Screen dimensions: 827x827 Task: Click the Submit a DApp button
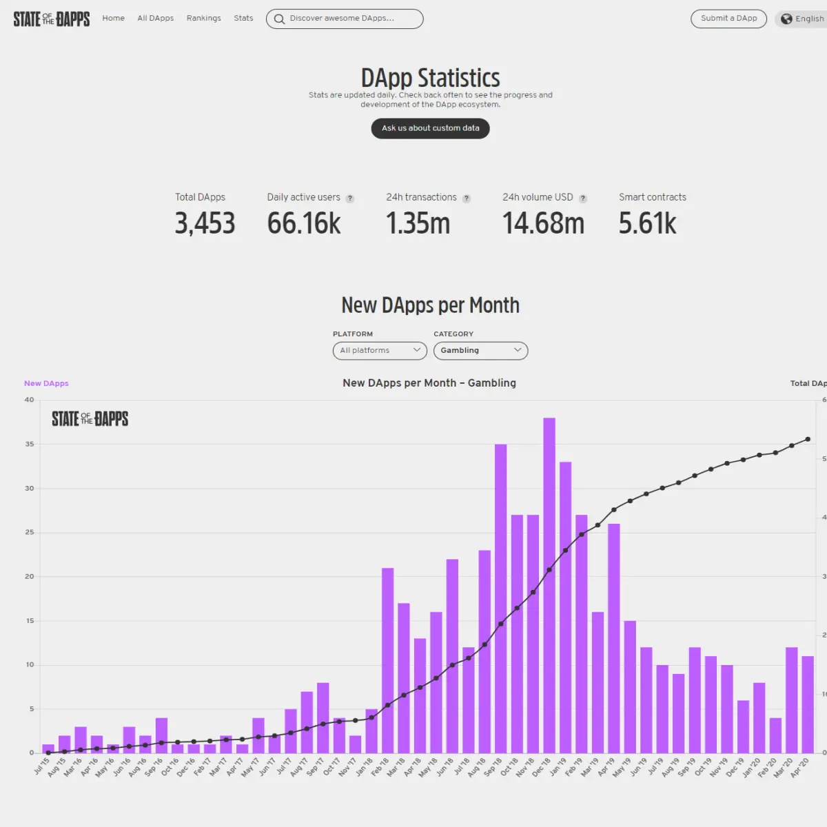[729, 19]
